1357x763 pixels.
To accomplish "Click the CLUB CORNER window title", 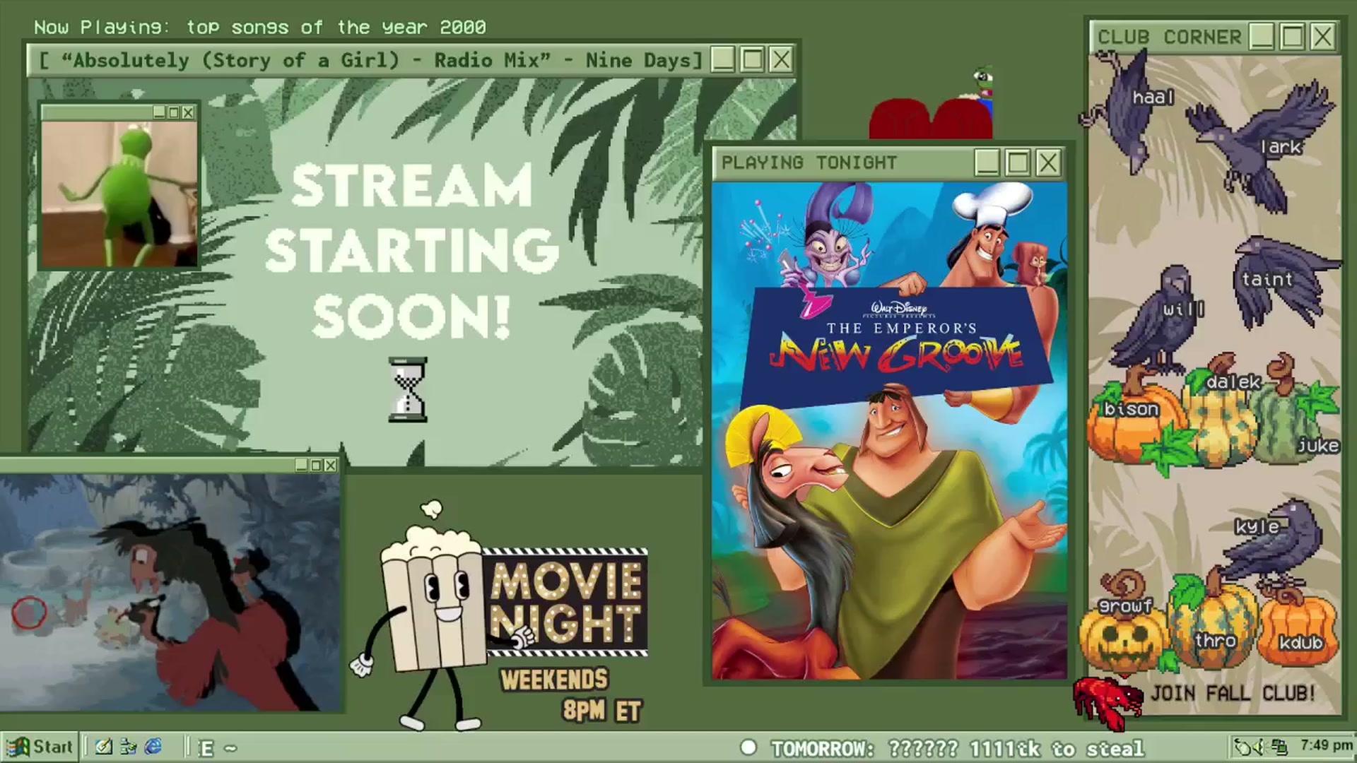I will coord(1169,37).
